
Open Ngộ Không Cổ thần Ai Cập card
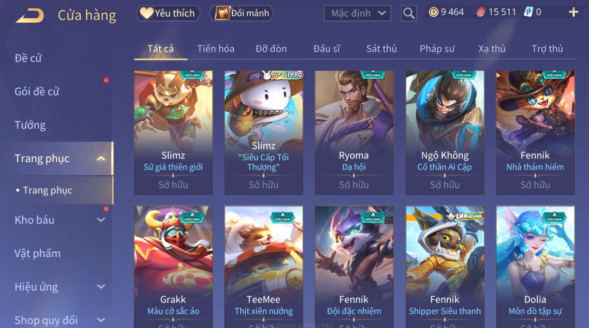pos(445,133)
